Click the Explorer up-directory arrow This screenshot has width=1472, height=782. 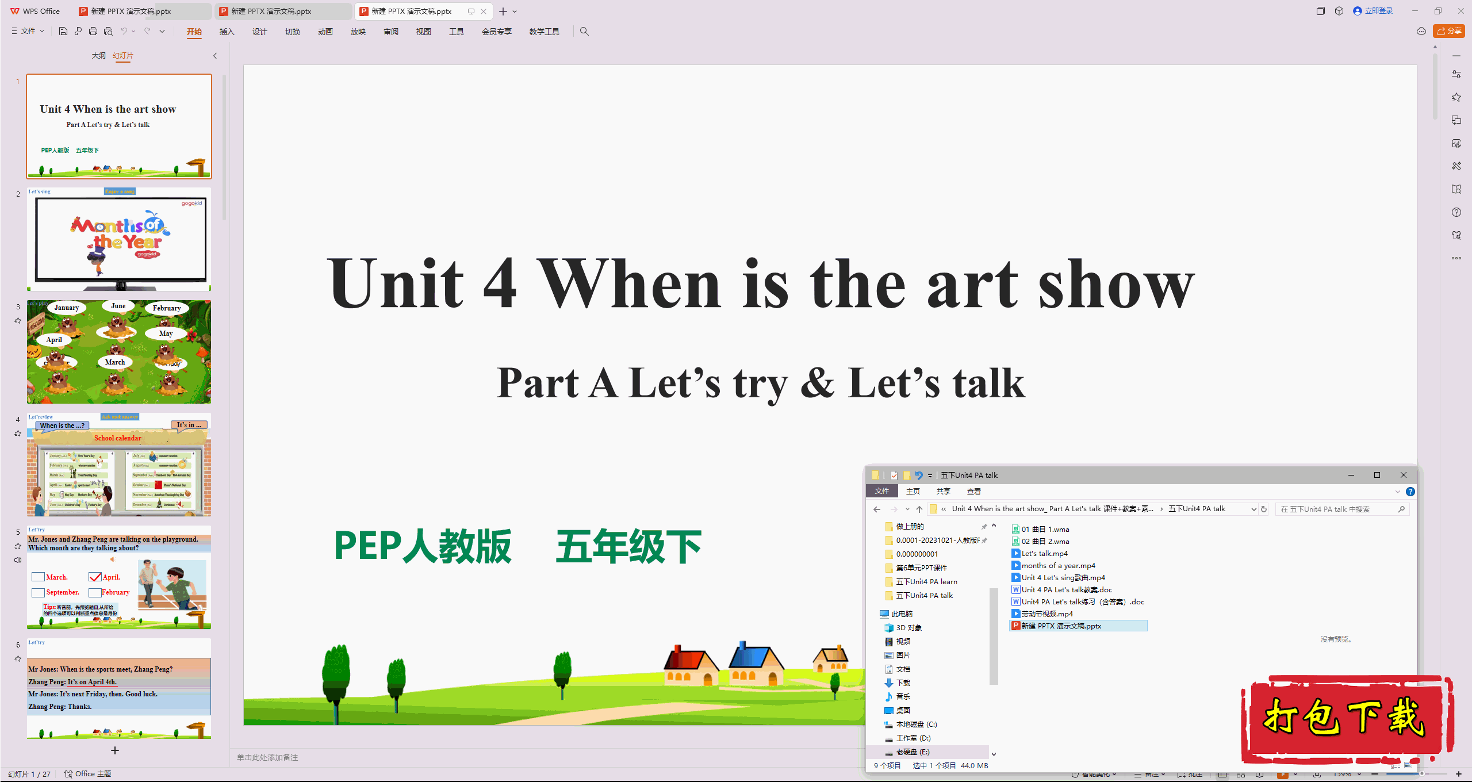(919, 509)
